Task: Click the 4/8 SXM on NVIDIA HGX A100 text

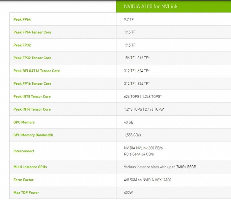Action: click(147, 180)
